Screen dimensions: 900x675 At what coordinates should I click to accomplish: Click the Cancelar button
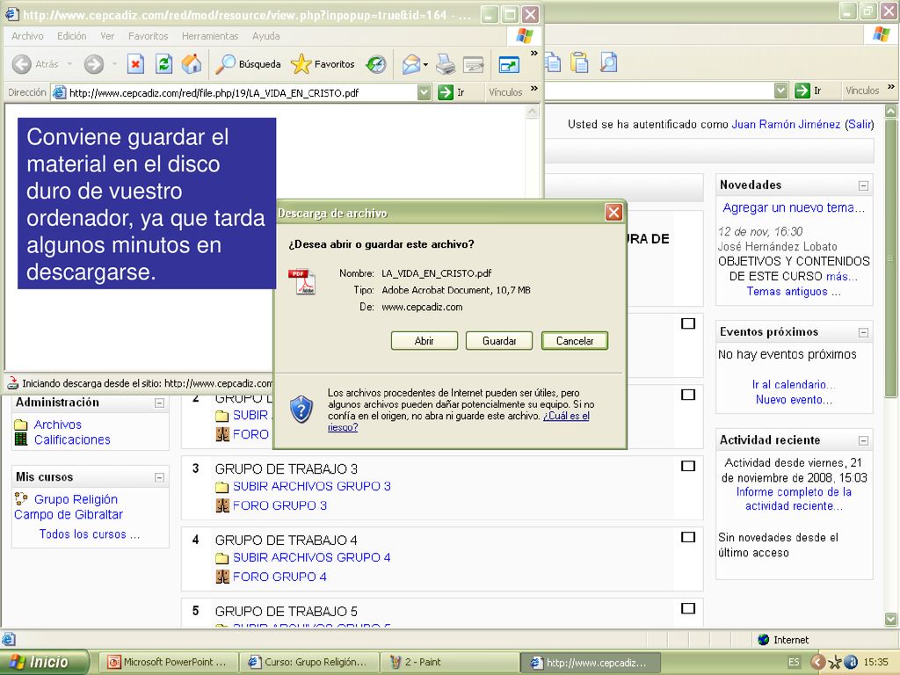pos(575,341)
